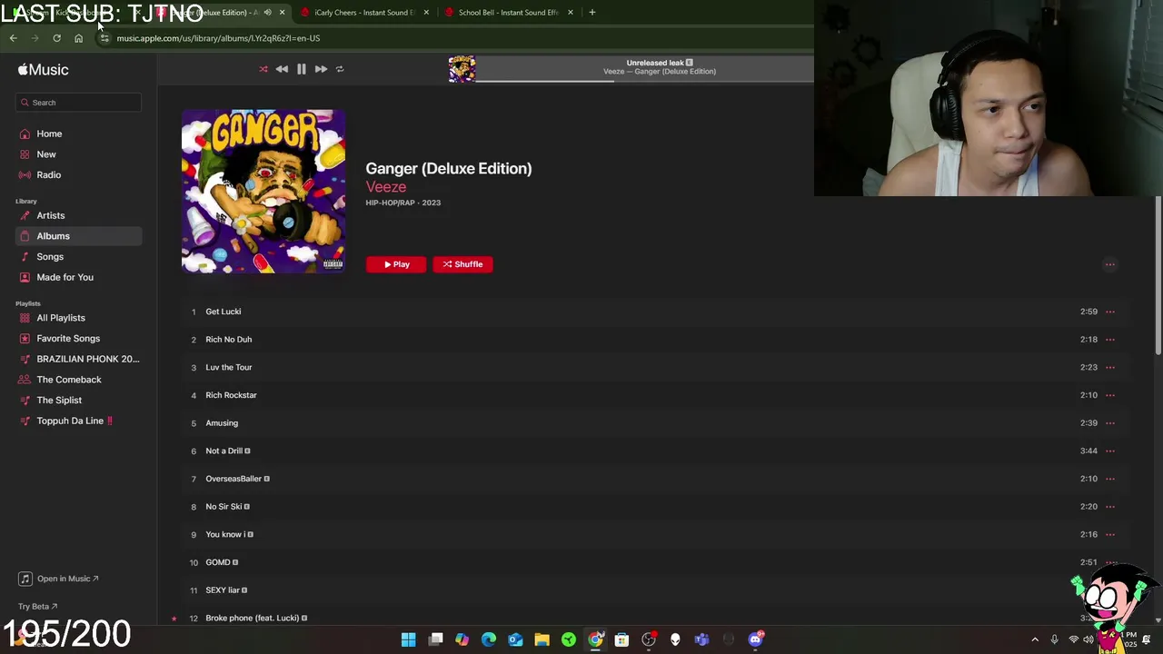Open Toppuh Da Line playlist

(x=75, y=421)
